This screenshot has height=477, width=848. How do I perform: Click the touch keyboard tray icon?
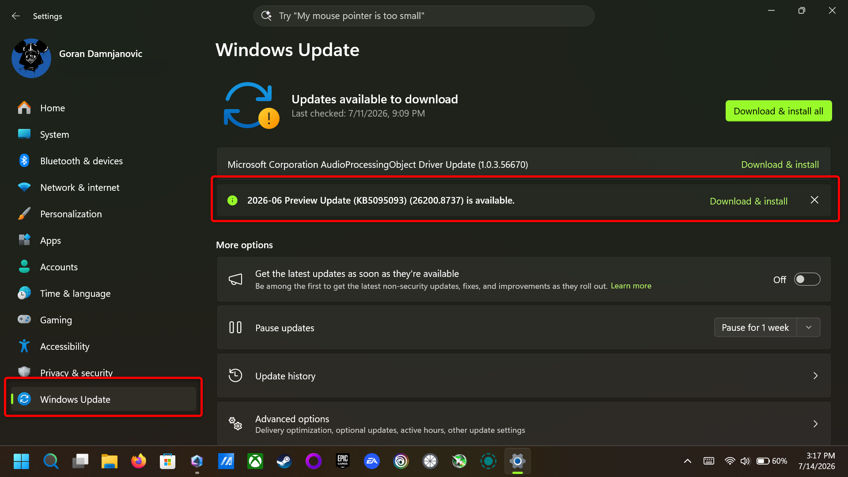(708, 461)
